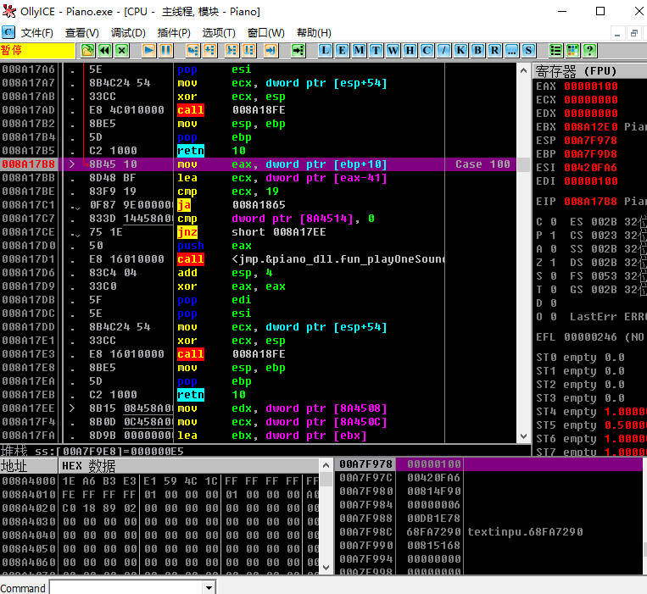
Task: Open Source window with S button
Action: [x=528, y=51]
